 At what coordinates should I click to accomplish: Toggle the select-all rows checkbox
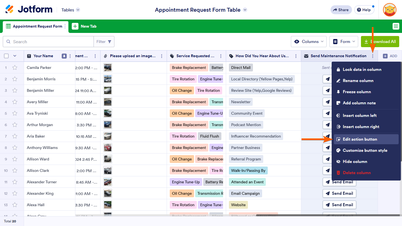tap(6, 56)
